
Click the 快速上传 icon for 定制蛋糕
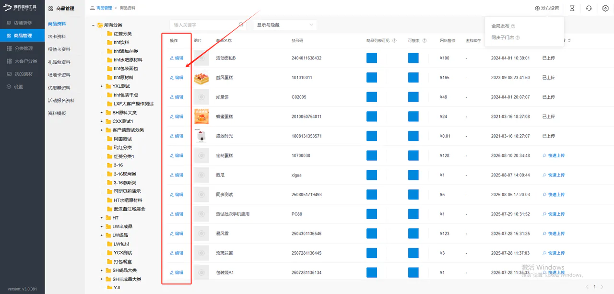[x=544, y=155]
